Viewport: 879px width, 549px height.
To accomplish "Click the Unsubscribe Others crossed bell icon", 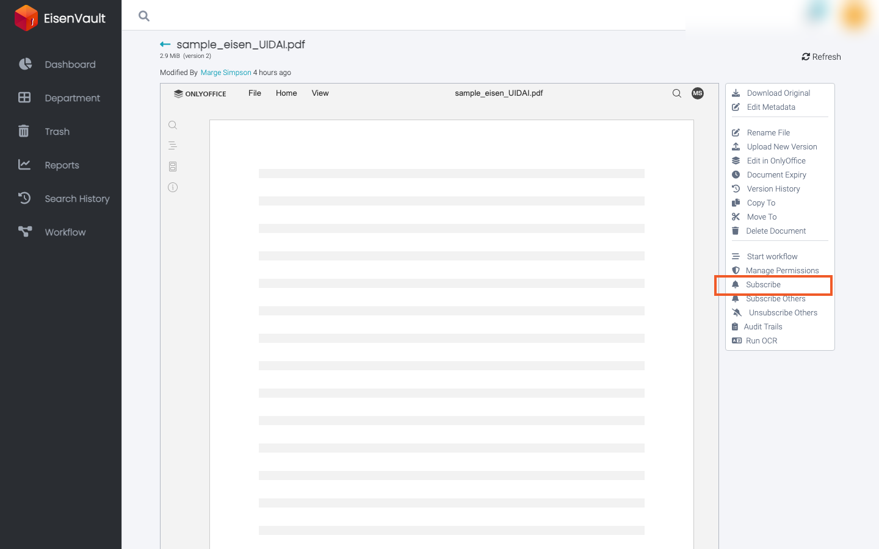I will [x=737, y=312].
